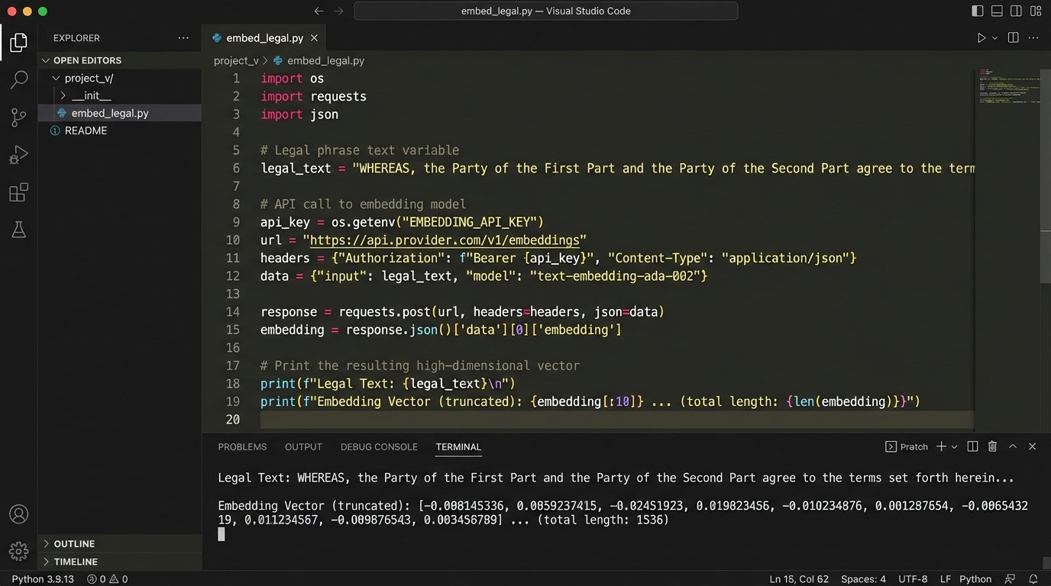1051x586 pixels.
Task: Open the Testing flask icon view
Action: point(19,230)
